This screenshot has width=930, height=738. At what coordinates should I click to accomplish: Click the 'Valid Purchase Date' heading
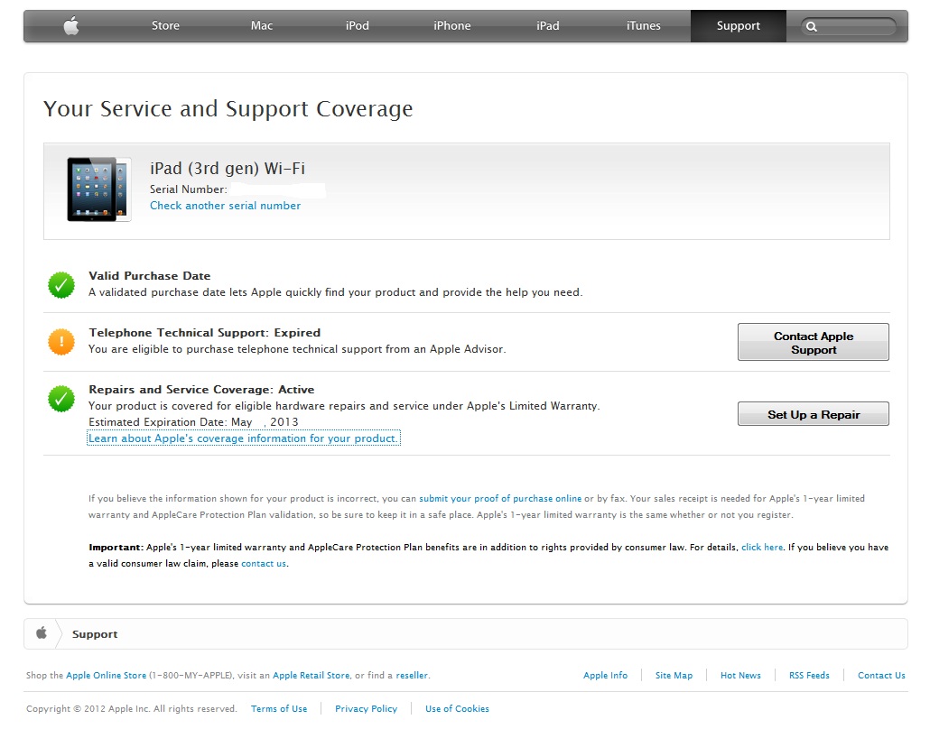(x=150, y=276)
